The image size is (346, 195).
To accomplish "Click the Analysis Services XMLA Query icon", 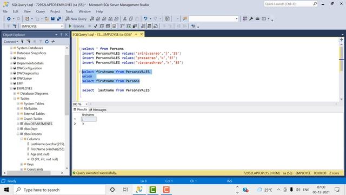I will pos(110,19).
